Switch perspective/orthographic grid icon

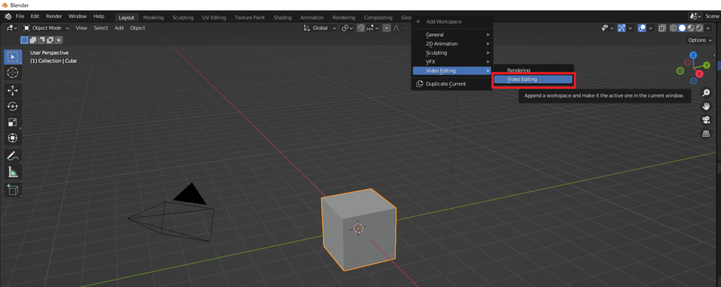(x=707, y=134)
